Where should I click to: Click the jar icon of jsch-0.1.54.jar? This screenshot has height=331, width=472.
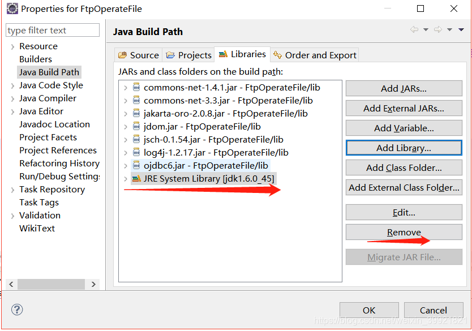click(x=136, y=139)
